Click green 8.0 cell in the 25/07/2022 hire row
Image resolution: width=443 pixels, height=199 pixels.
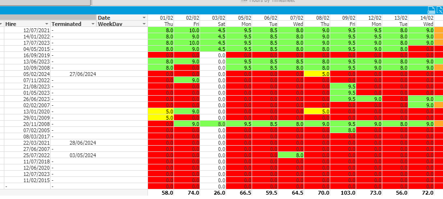(x=291, y=155)
